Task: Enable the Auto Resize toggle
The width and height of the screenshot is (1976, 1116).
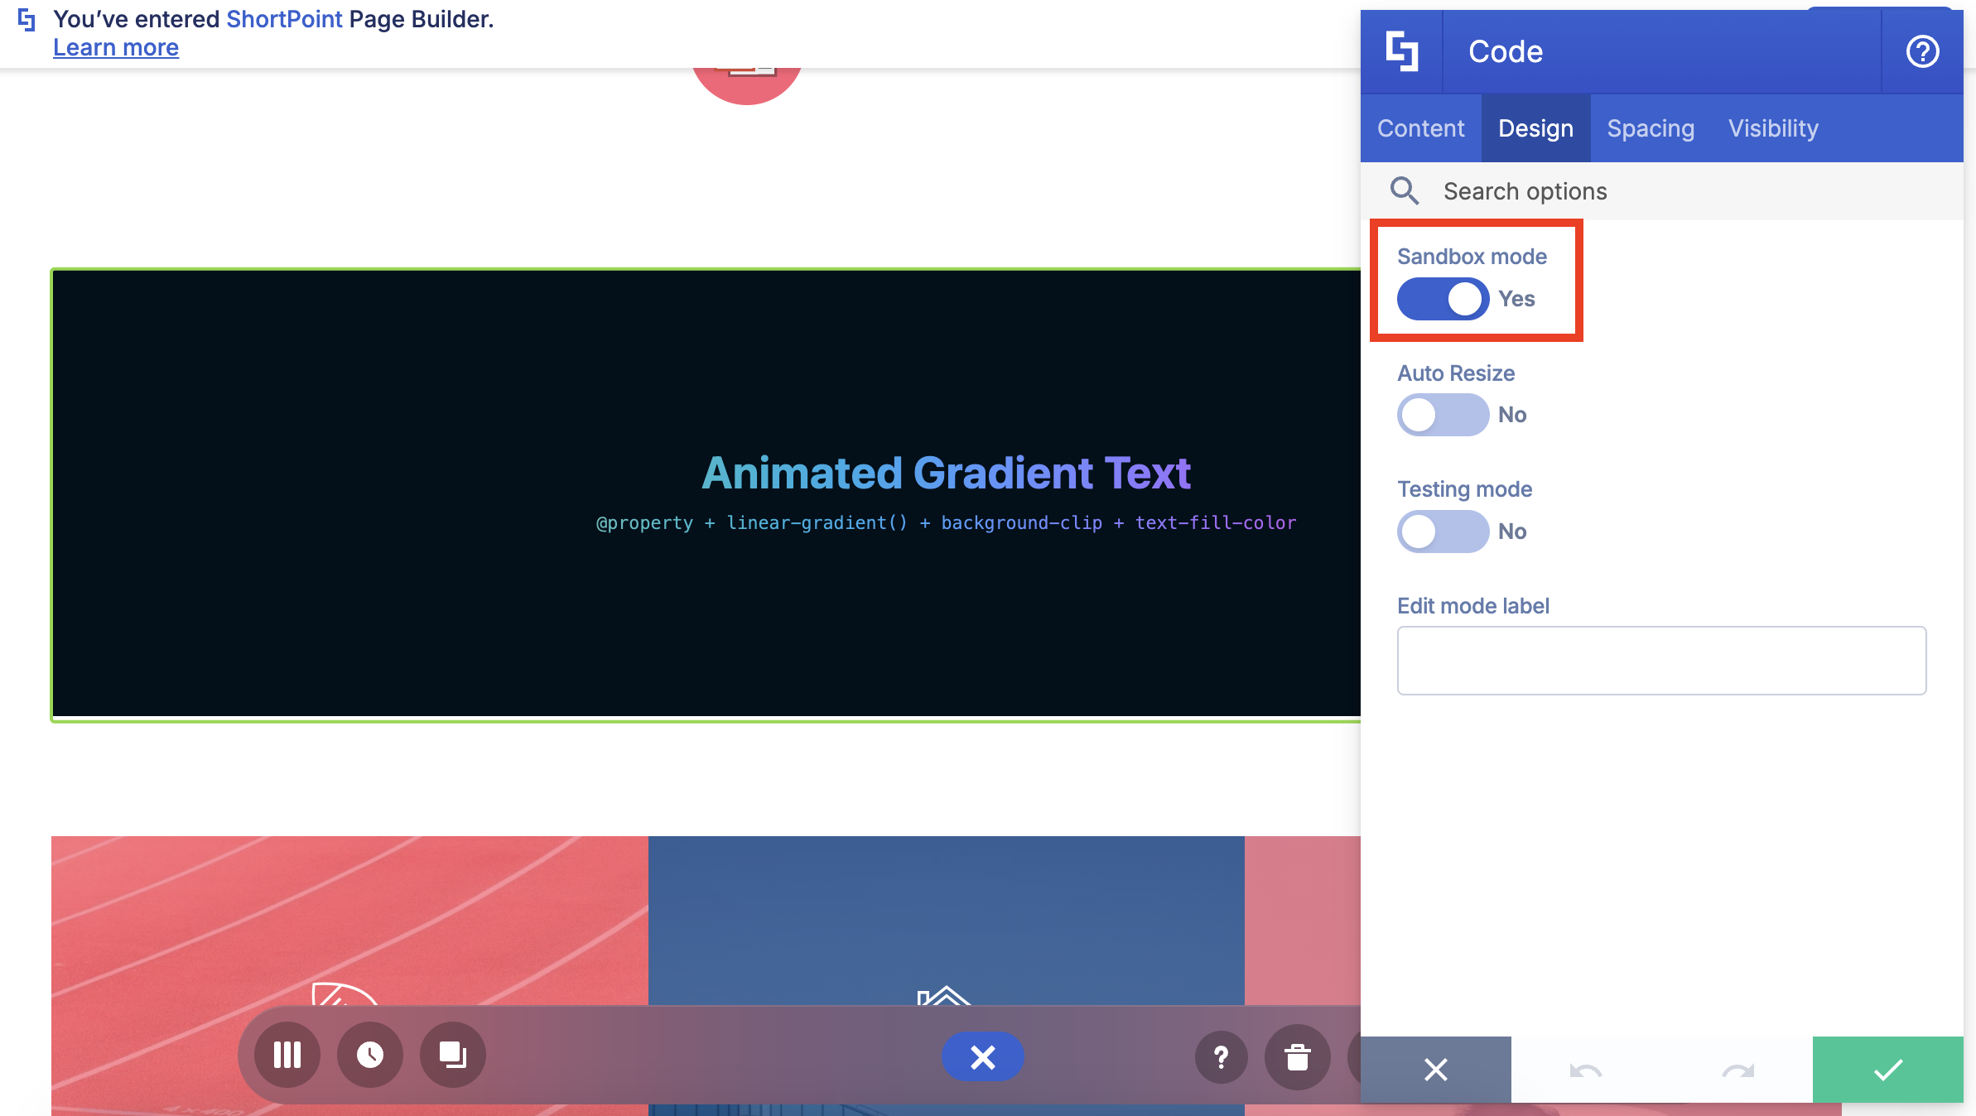Action: click(x=1443, y=415)
